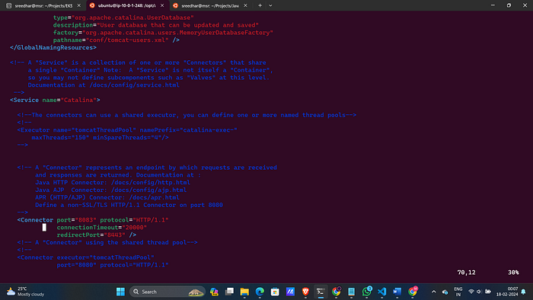This screenshot has width=533, height=300.
Task: Click the maxThreads="150" line
Action: click(100, 137)
